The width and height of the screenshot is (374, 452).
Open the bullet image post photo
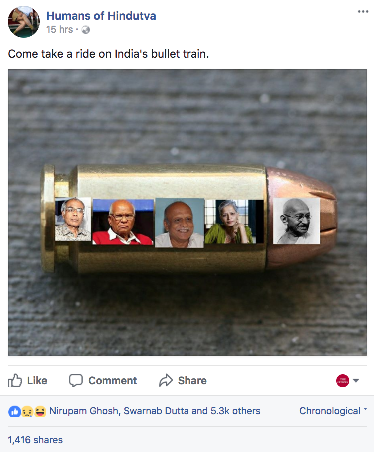click(187, 213)
